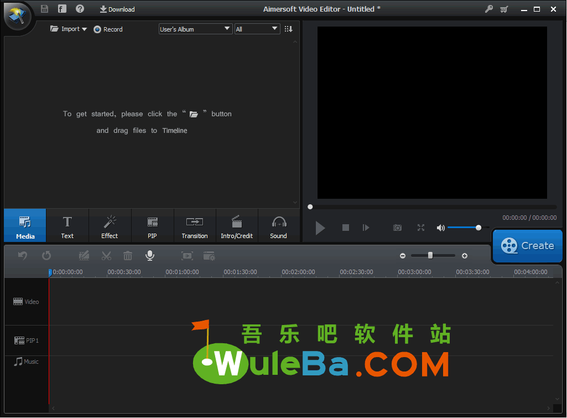Stop the preview playback
The width and height of the screenshot is (567, 418).
346,228
